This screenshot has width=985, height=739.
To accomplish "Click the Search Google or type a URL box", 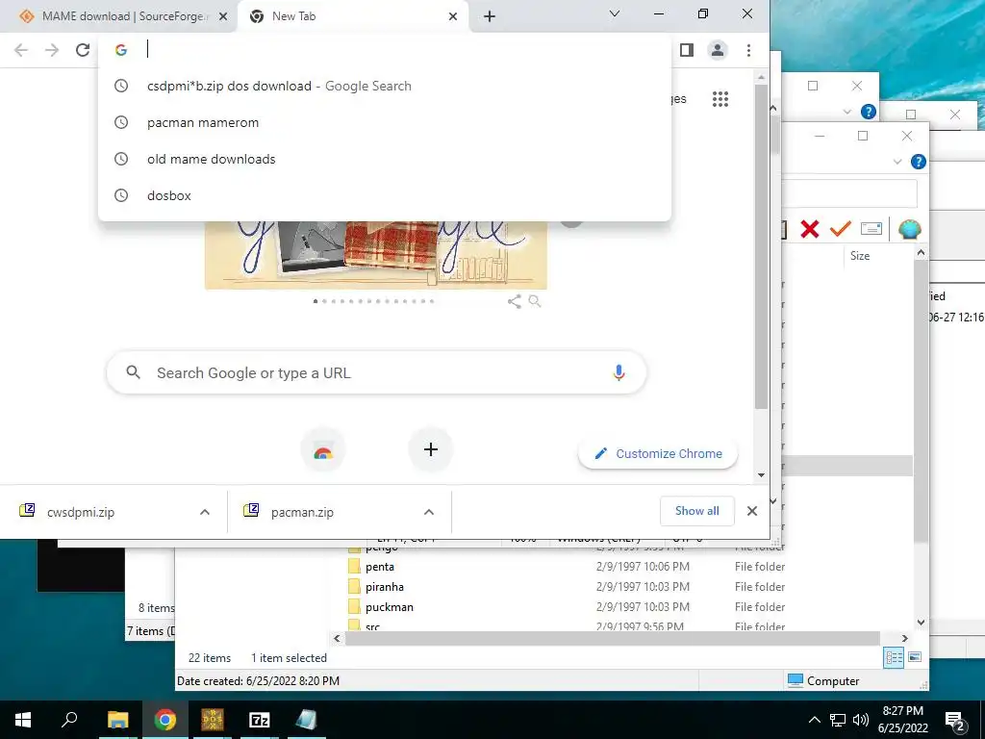I will pos(376,372).
